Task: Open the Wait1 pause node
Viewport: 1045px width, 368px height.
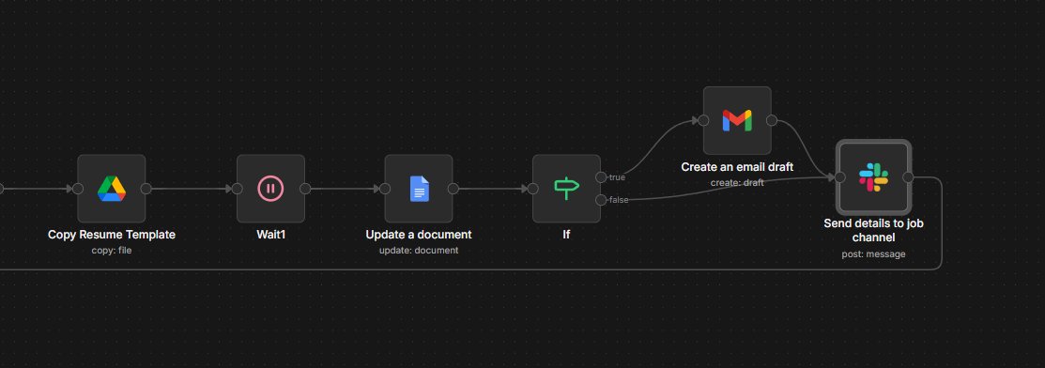Action: (x=270, y=189)
